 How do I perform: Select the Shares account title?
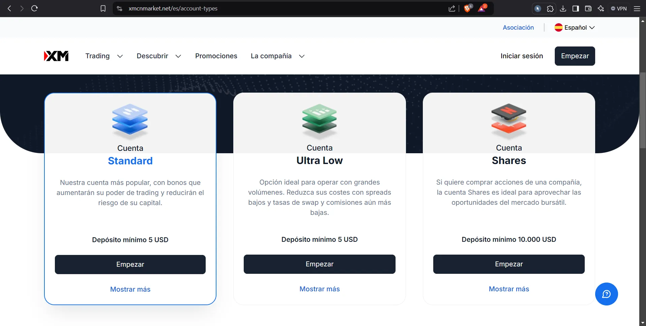coord(509,161)
